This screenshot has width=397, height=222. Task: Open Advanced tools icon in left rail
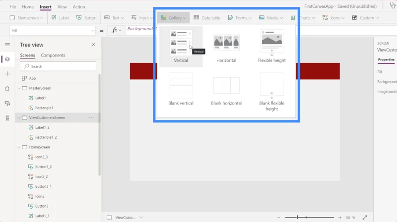(7, 118)
